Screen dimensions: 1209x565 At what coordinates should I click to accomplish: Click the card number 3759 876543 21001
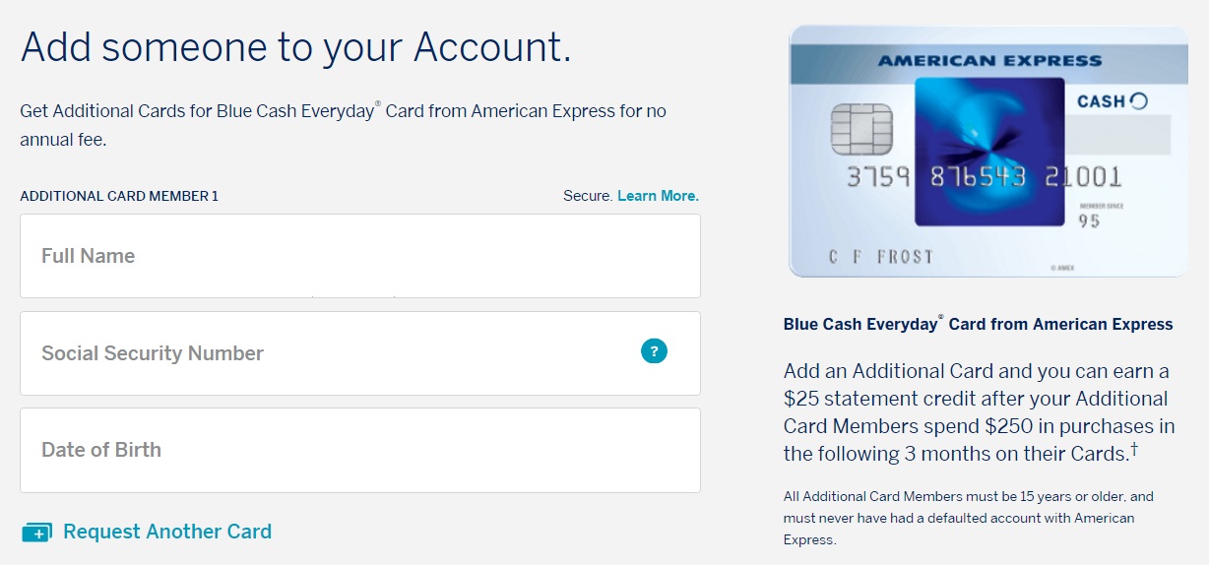click(x=984, y=177)
